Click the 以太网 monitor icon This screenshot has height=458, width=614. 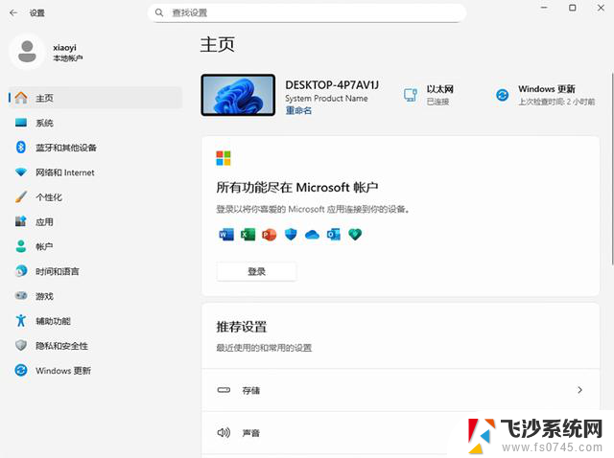[411, 95]
